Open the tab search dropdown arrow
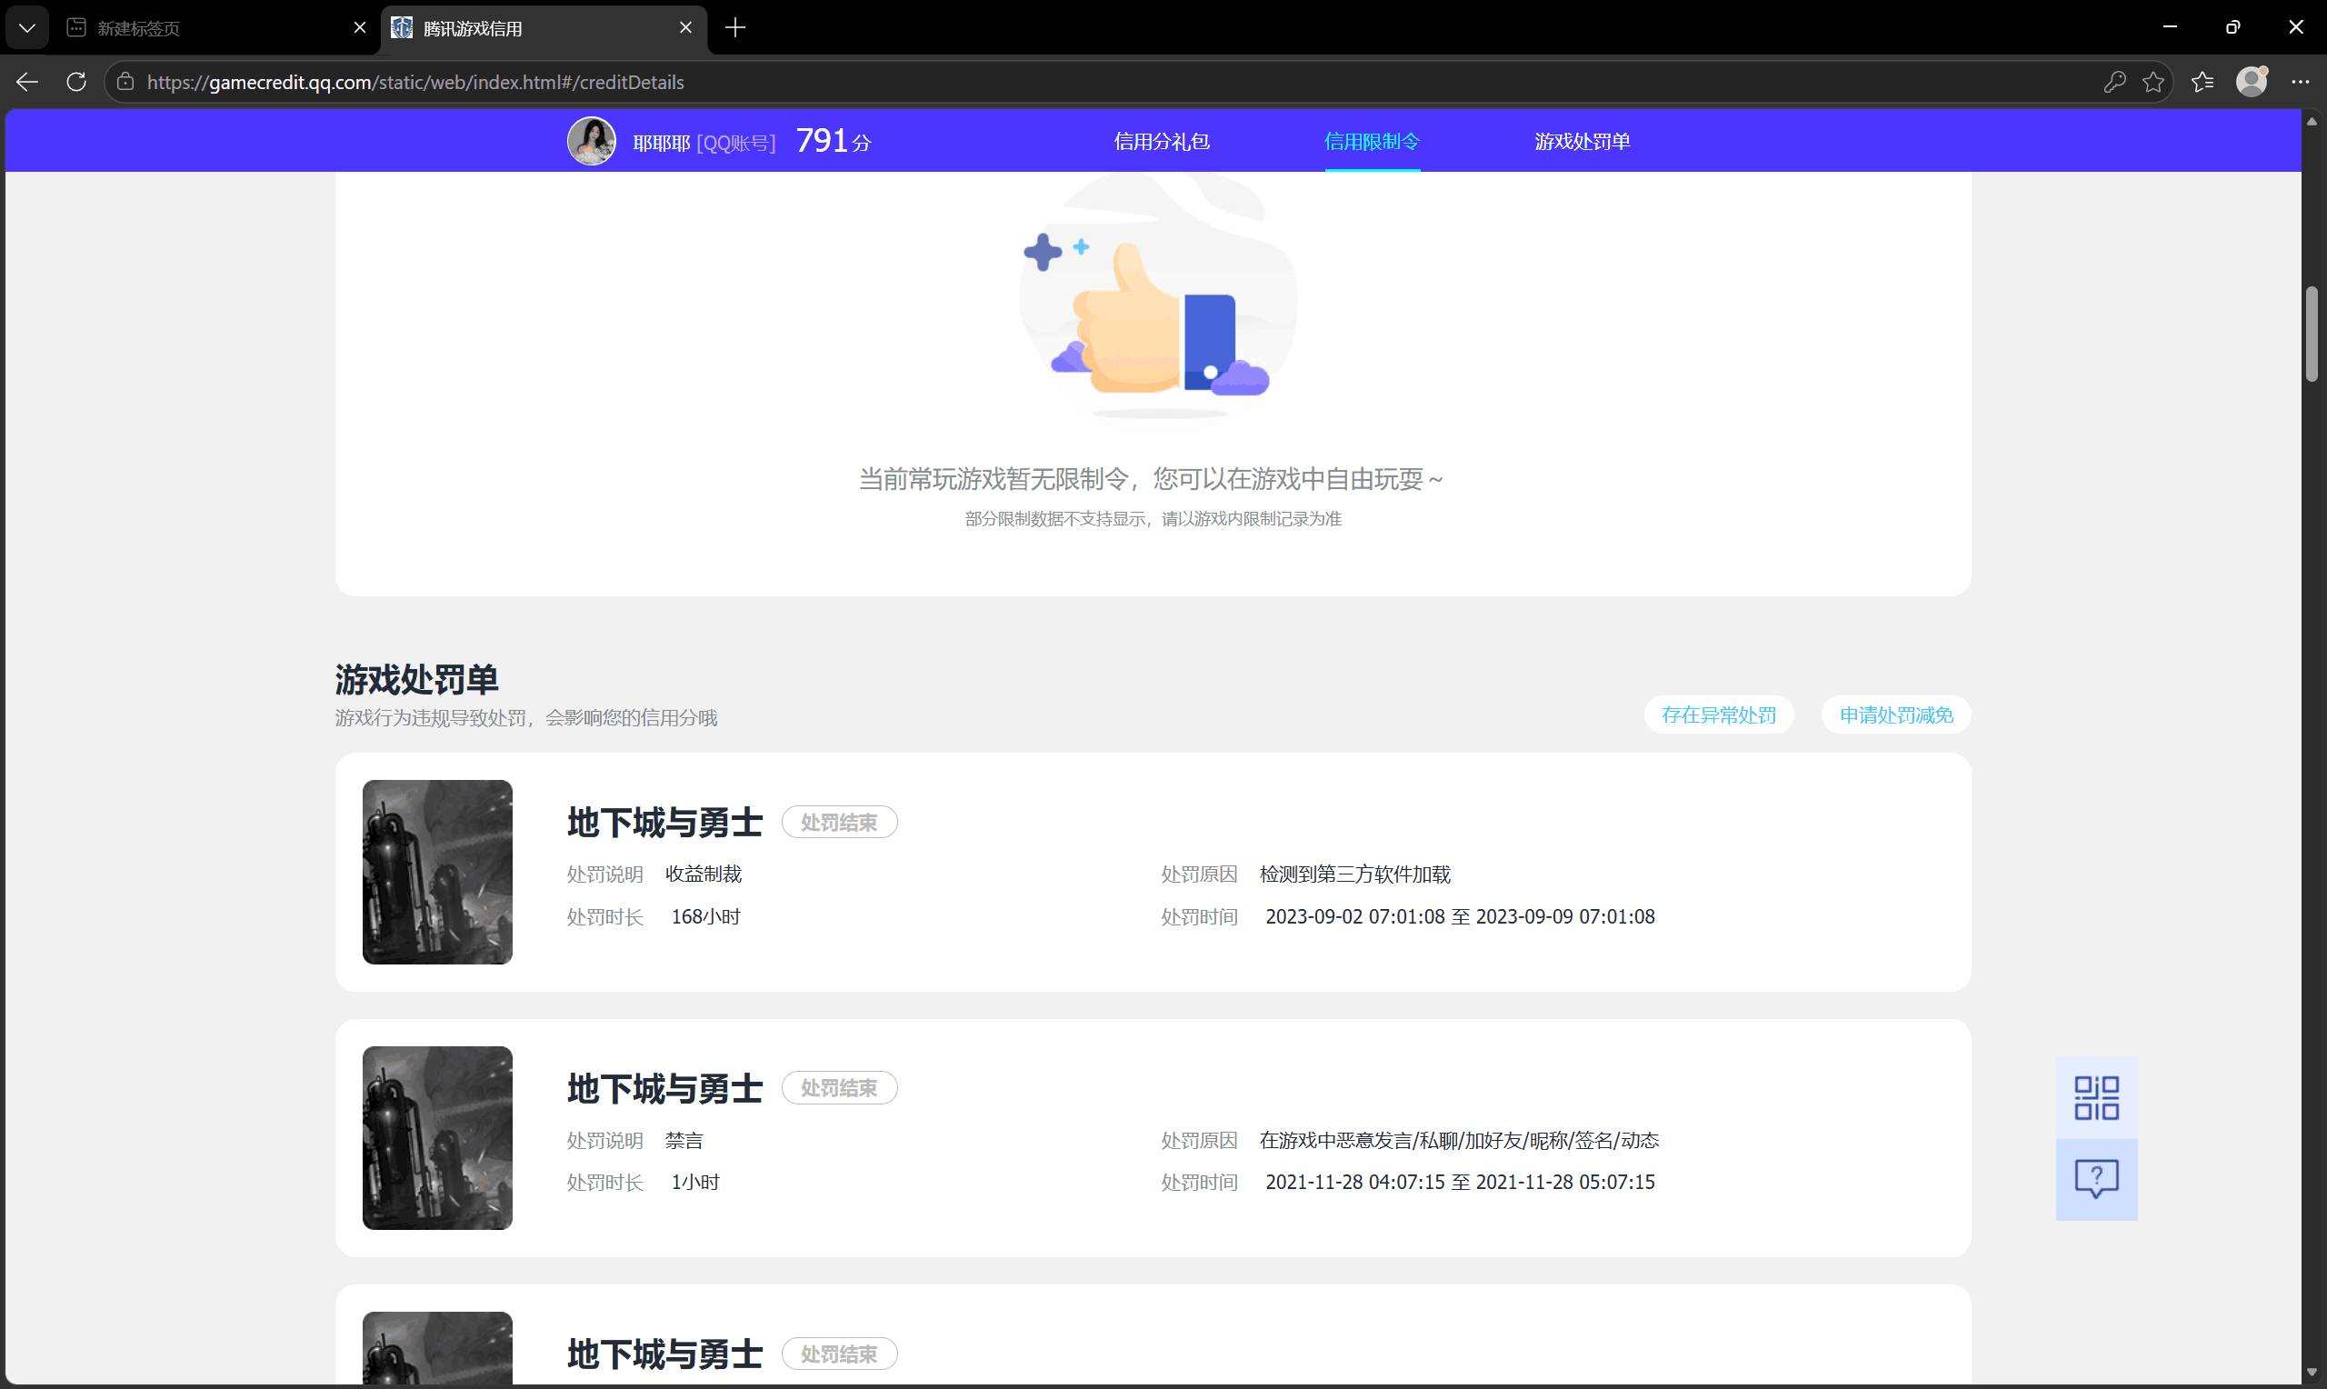This screenshot has width=2327, height=1389. (27, 28)
